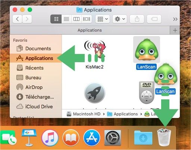
Task: Click the Edit Tags toolbar button
Action: point(154,19)
